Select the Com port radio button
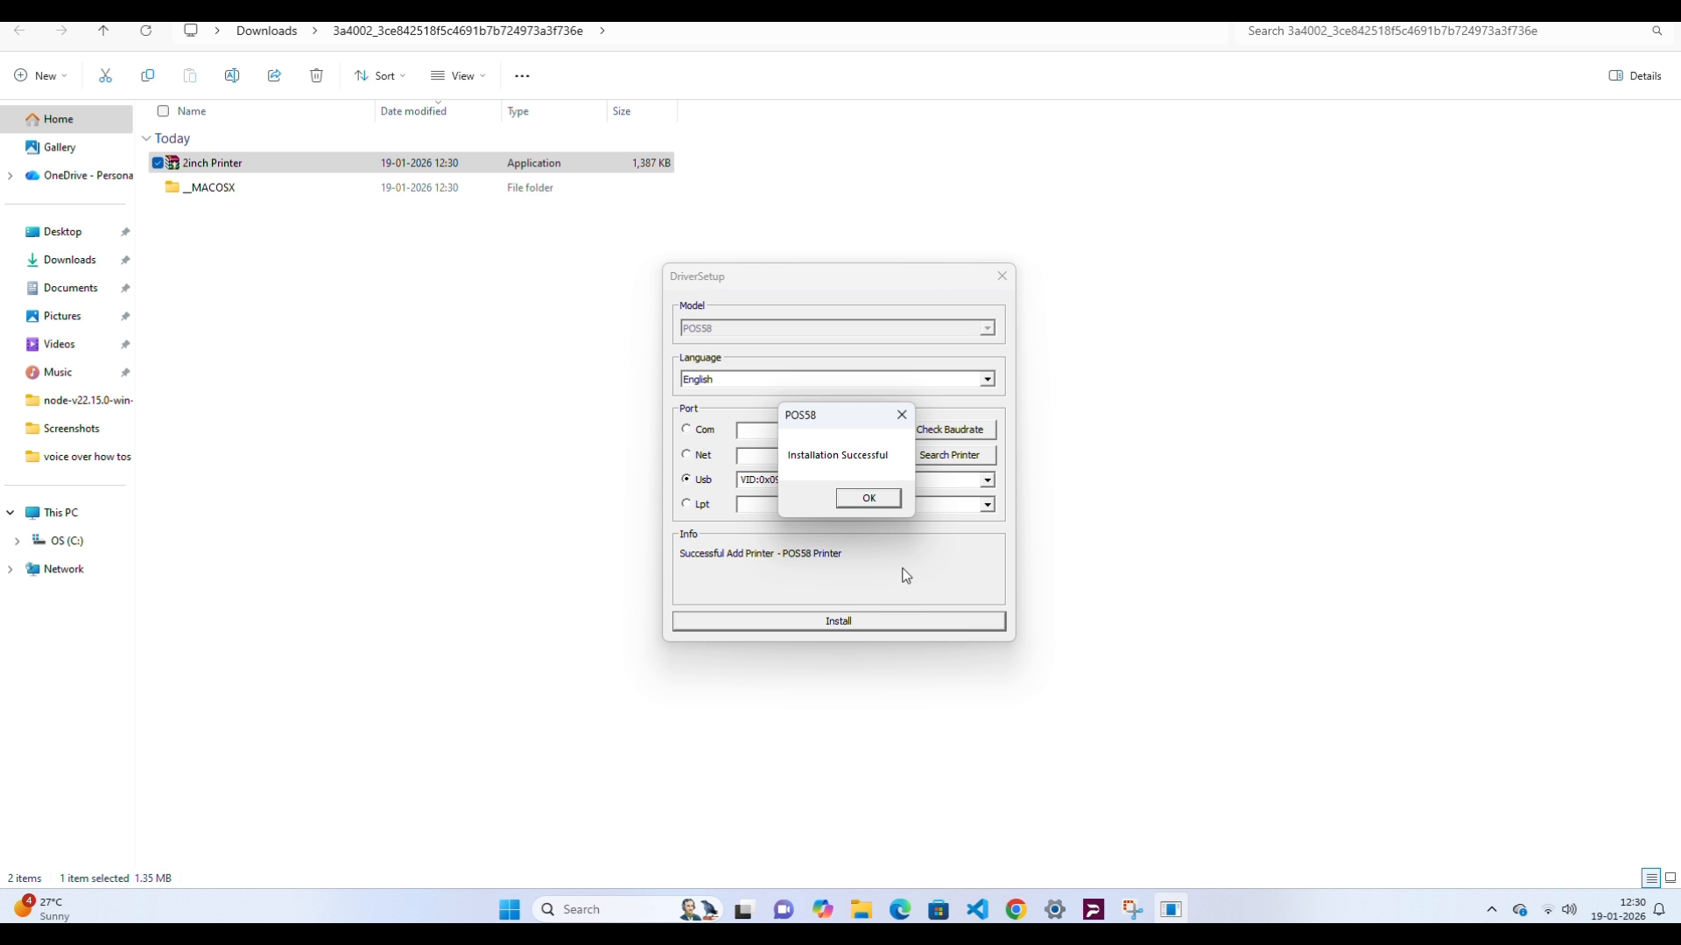Screen dimensions: 1681x945 (688, 430)
